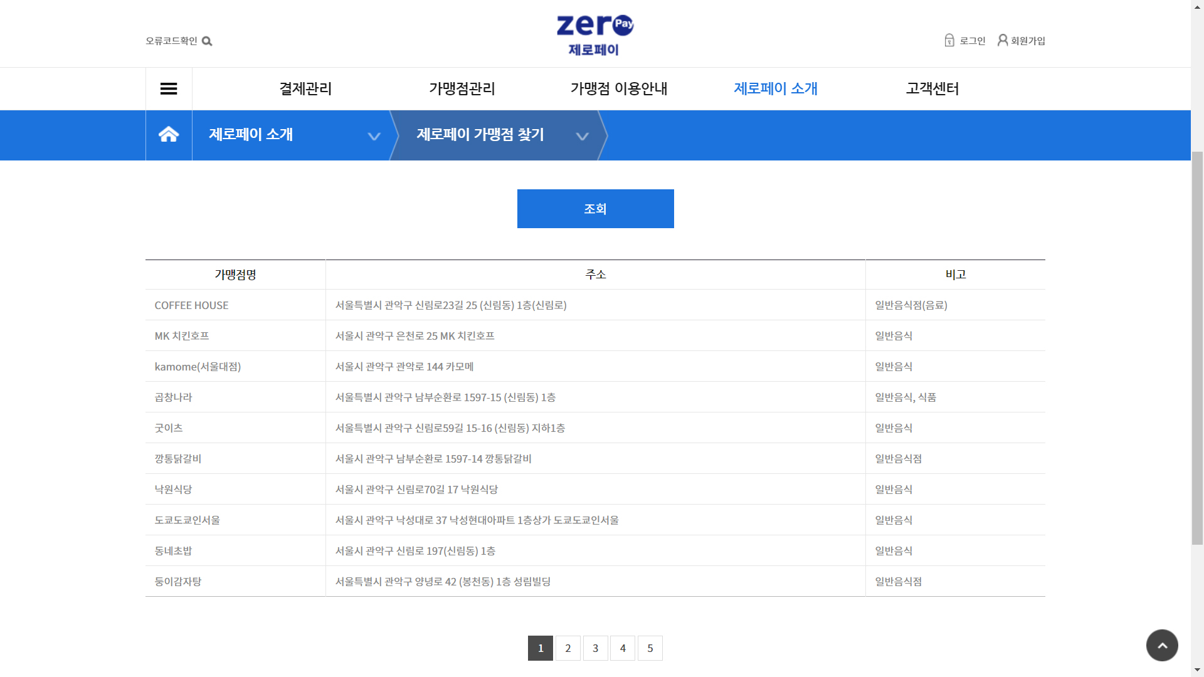Click the scrollbar down arrow
Image resolution: width=1204 pixels, height=677 pixels.
coord(1197,670)
